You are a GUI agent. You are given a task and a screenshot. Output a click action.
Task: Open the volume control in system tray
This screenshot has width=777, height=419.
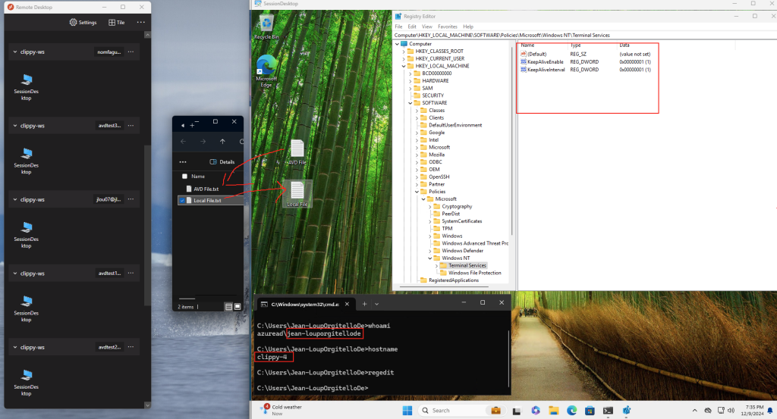(731, 410)
